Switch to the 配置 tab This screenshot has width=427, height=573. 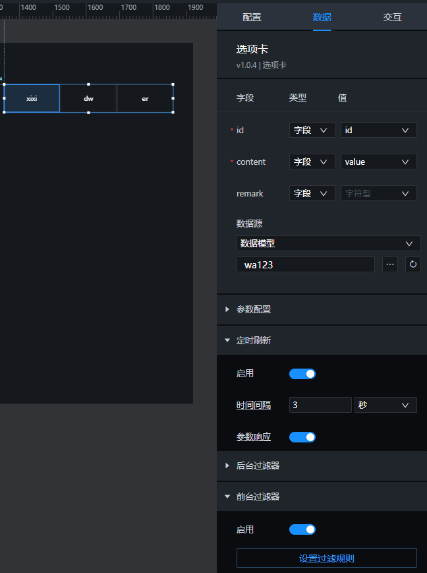(252, 17)
